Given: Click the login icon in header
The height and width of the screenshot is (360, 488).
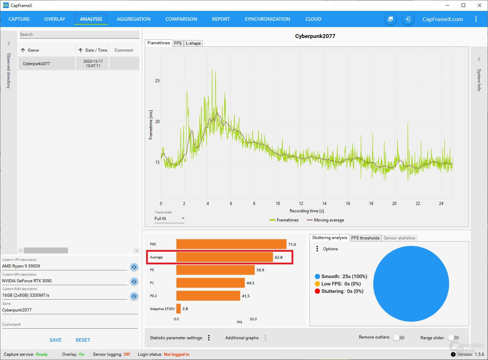Looking at the screenshot, I should (408, 19).
